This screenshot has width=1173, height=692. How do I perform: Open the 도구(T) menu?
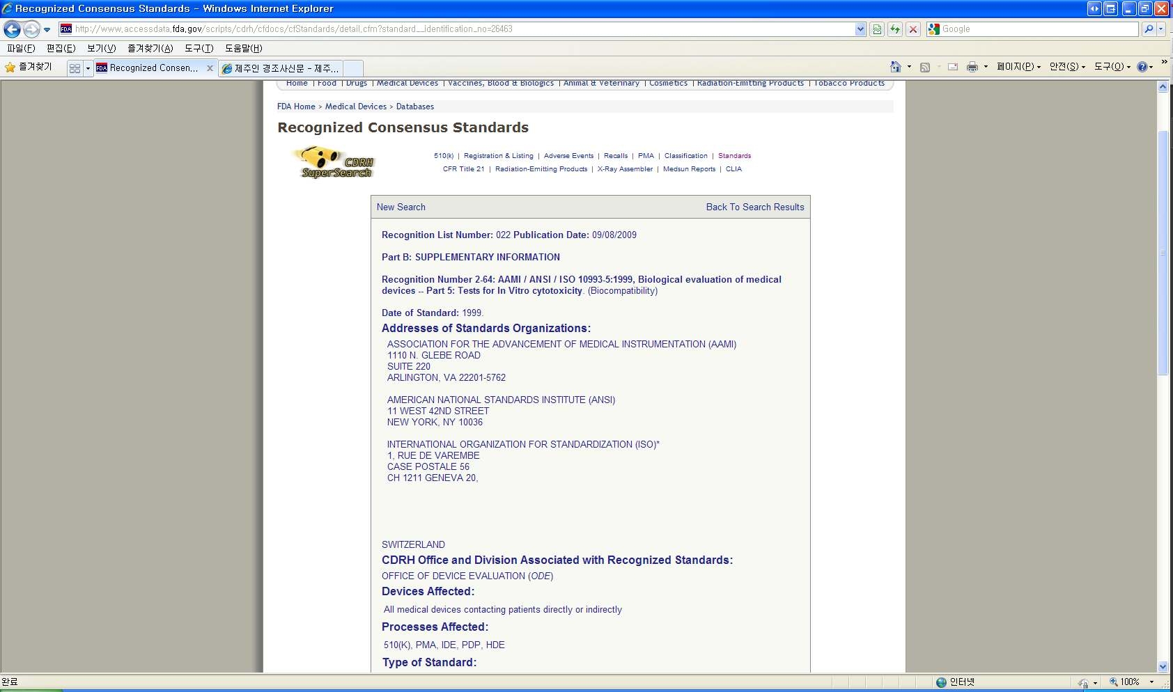[x=199, y=48]
